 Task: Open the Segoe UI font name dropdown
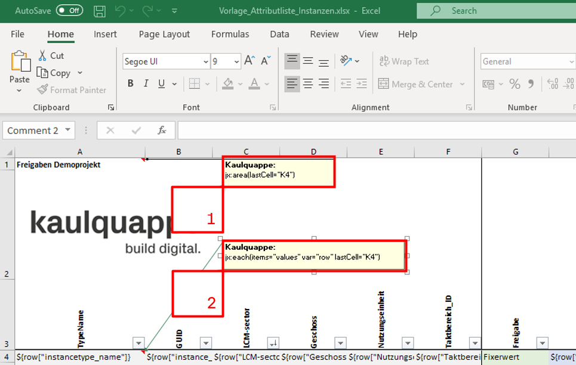click(206, 61)
